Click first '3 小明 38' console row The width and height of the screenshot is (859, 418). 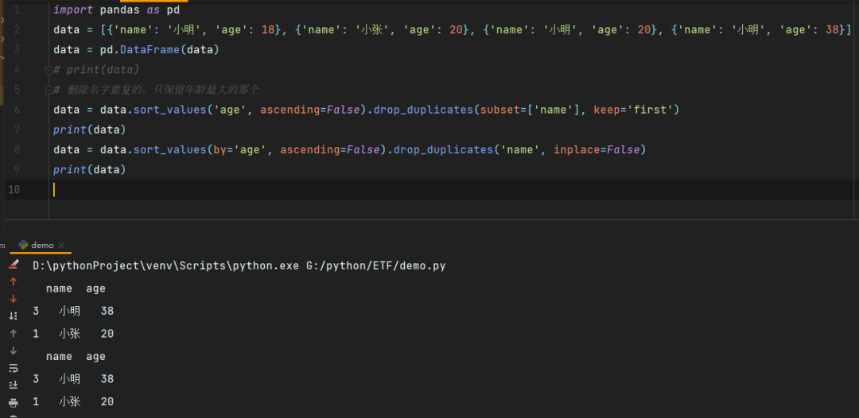tap(73, 312)
